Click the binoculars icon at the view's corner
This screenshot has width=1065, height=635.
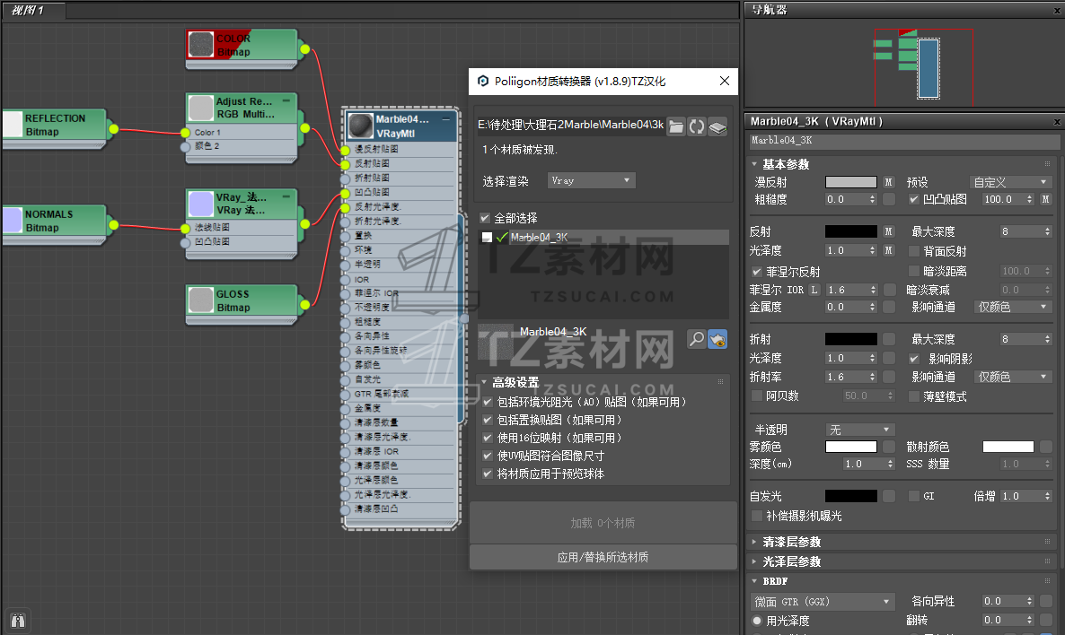point(18,620)
